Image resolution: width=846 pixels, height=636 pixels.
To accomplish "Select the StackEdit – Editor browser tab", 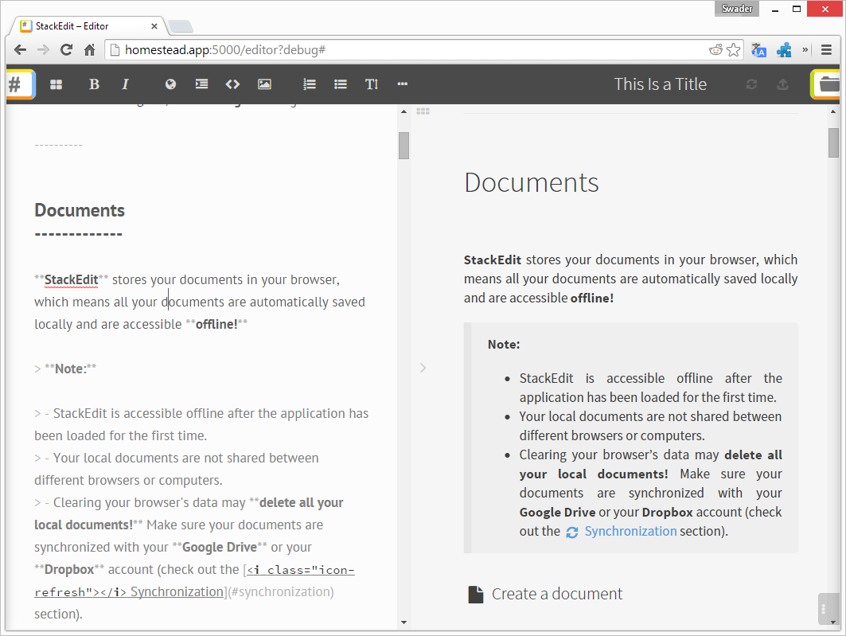I will (80, 25).
